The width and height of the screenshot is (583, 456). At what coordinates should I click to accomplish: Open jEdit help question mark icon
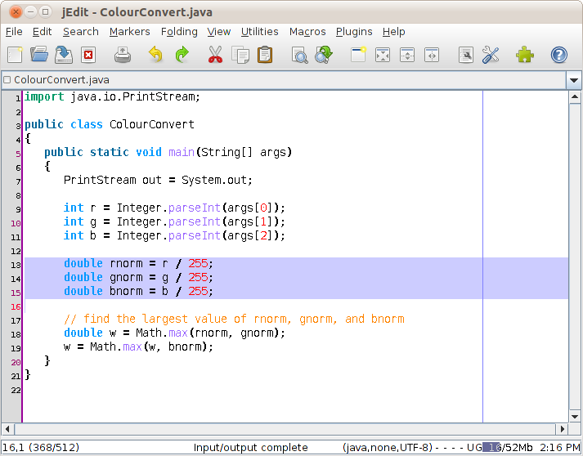click(x=558, y=55)
